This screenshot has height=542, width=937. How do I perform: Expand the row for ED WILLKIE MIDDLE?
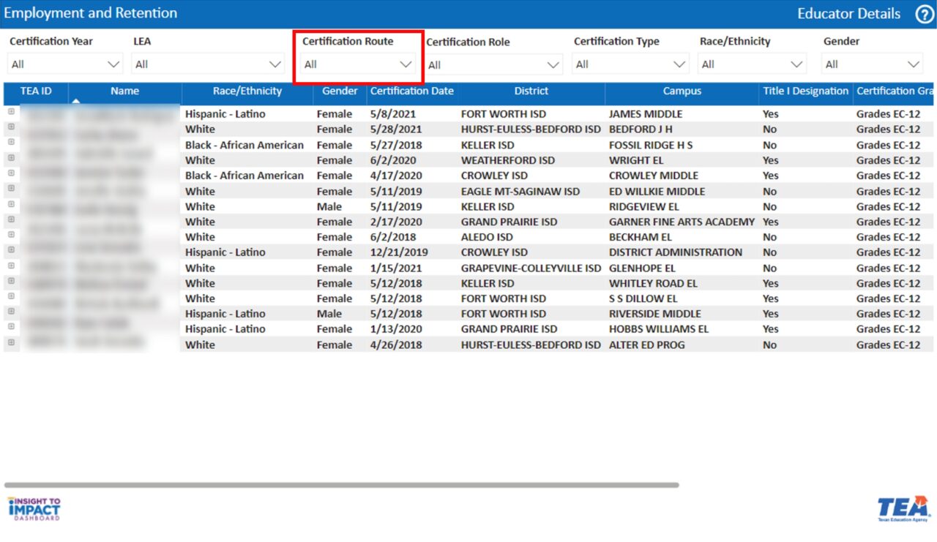[11, 188]
